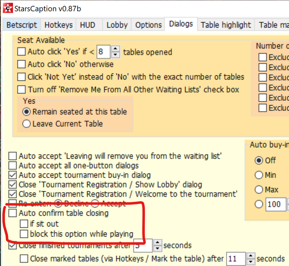Enable Auto click 'No' otherwise

point(21,64)
